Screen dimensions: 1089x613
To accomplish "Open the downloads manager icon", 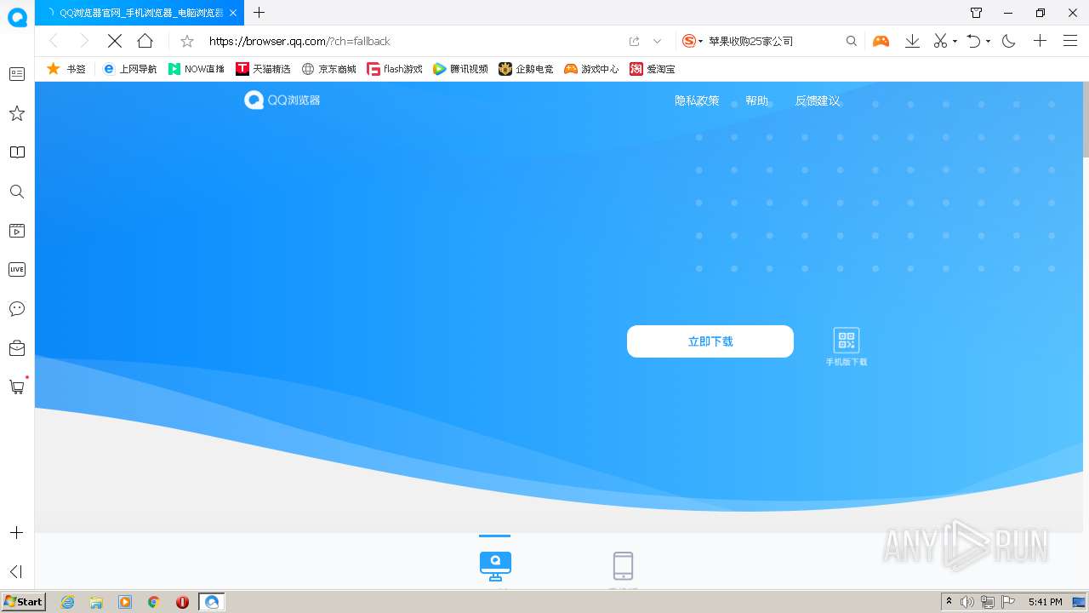I will [912, 41].
